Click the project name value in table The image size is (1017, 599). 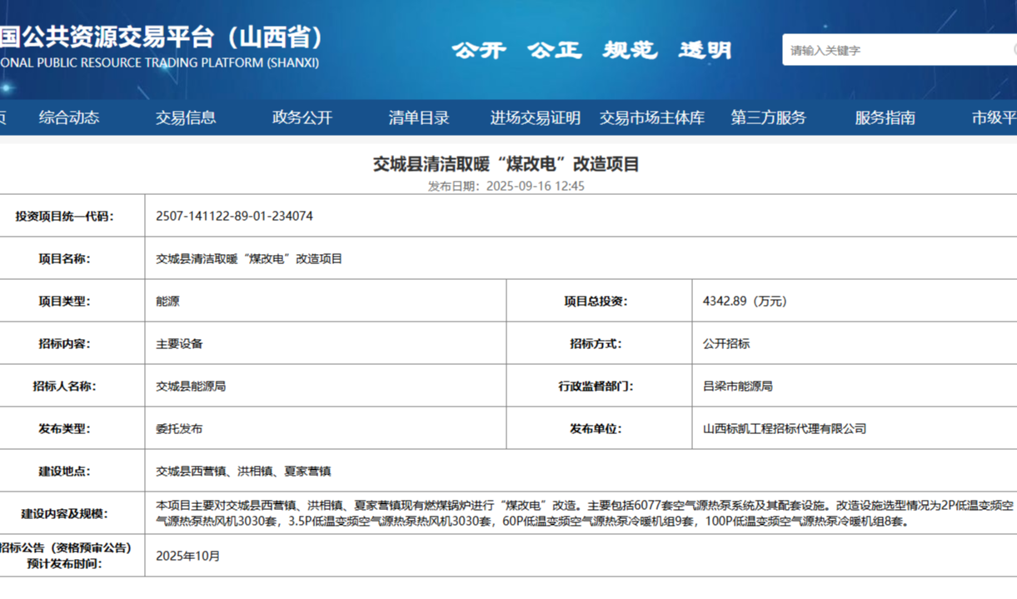[x=249, y=259]
